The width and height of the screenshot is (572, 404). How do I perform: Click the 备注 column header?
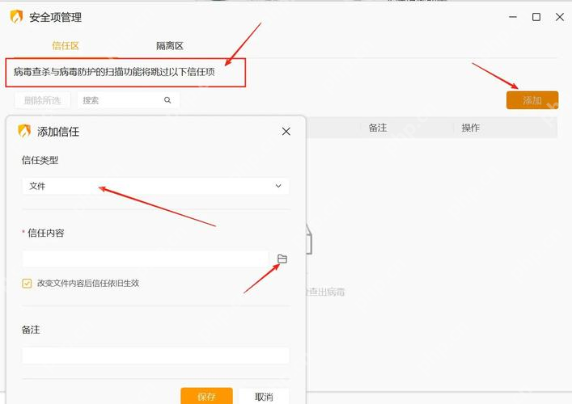pyautogui.click(x=378, y=128)
